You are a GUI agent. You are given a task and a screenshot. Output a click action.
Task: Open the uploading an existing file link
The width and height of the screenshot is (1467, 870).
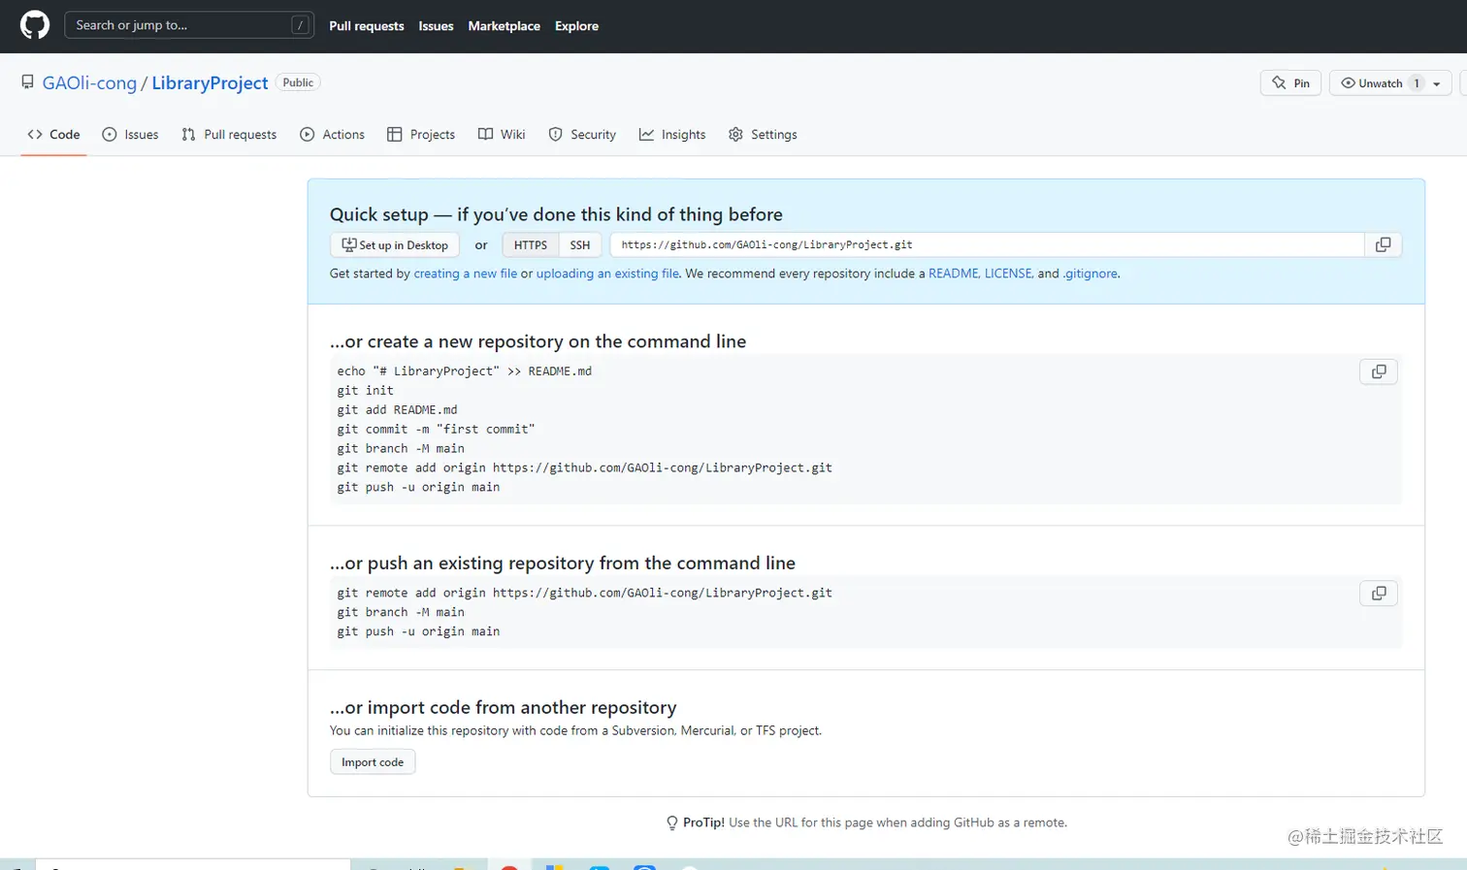coord(607,274)
